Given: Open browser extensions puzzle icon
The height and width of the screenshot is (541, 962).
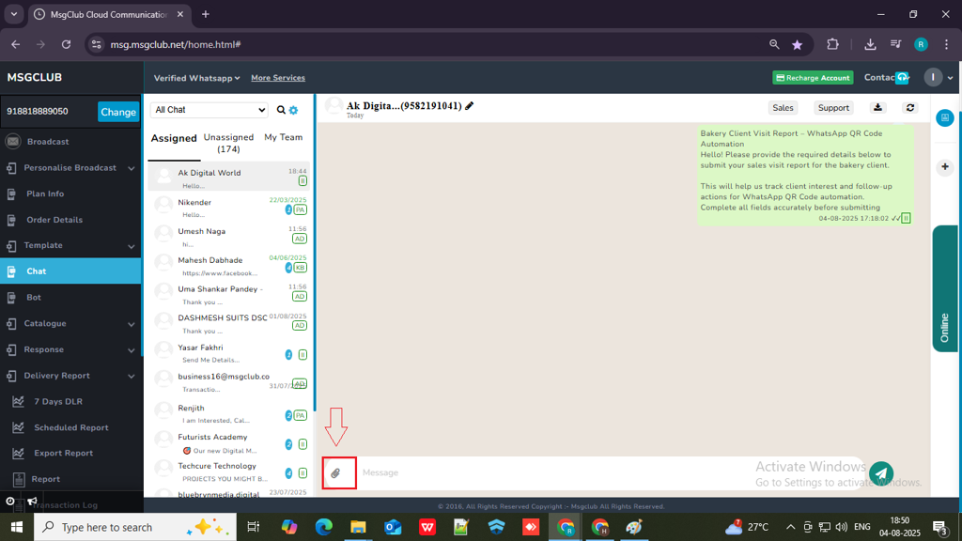Looking at the screenshot, I should (x=832, y=44).
